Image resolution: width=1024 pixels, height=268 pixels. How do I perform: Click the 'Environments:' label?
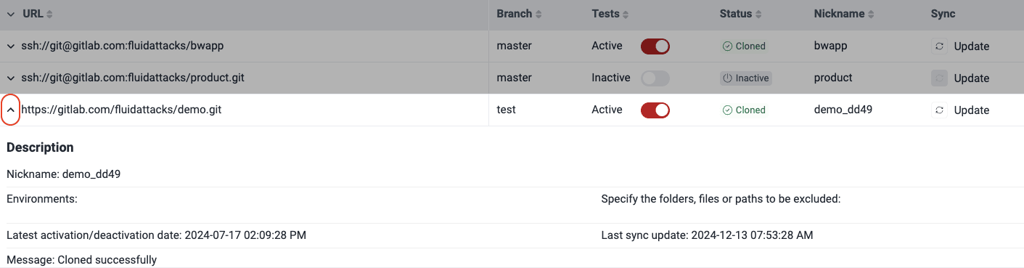42,198
